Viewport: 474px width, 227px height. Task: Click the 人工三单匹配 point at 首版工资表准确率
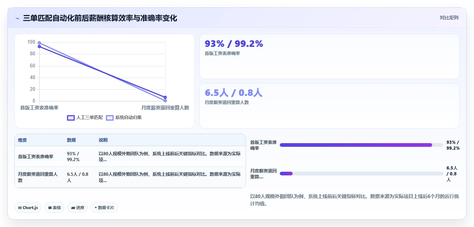click(39, 46)
